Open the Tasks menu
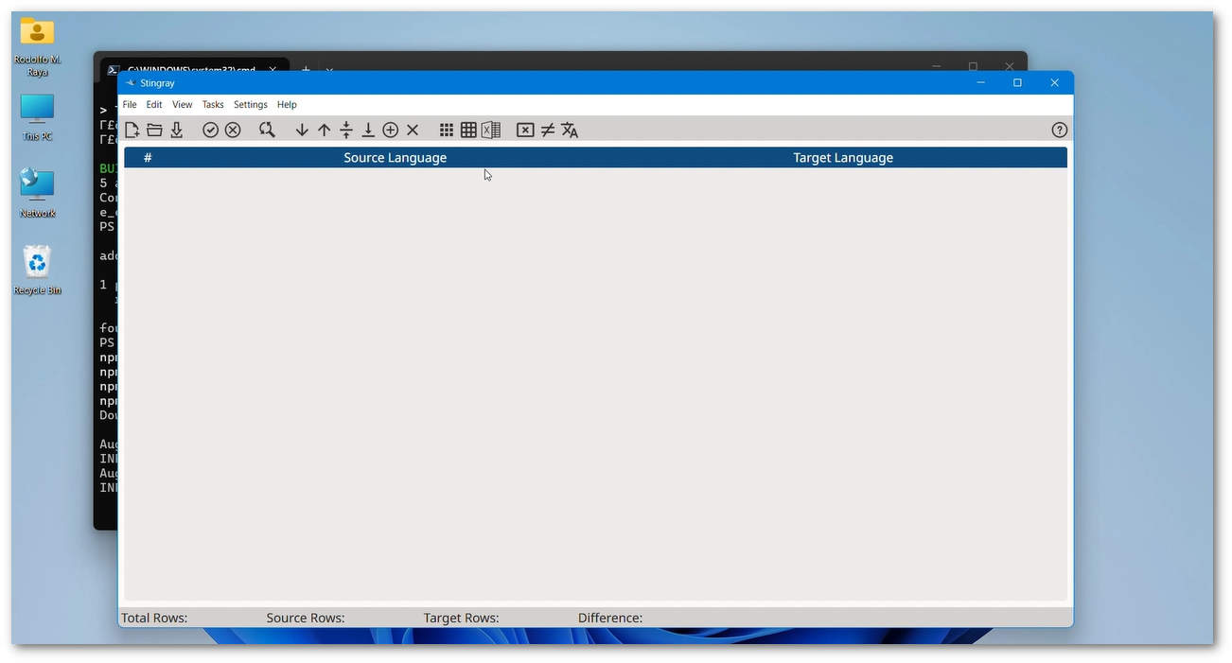The width and height of the screenshot is (1232, 663). click(213, 105)
